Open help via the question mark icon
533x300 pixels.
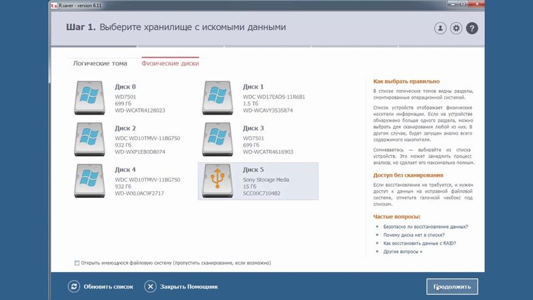coord(472,28)
